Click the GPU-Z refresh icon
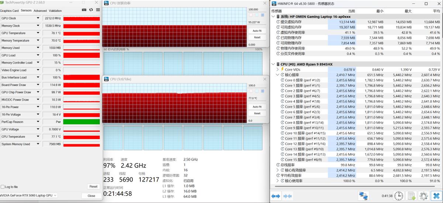The image size is (443, 203). coord(91,10)
